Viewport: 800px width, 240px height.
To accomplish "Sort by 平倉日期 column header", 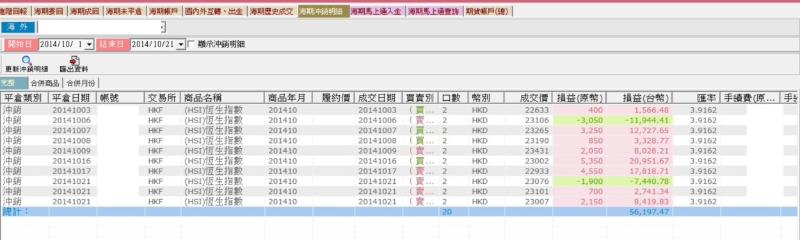I will click(73, 98).
